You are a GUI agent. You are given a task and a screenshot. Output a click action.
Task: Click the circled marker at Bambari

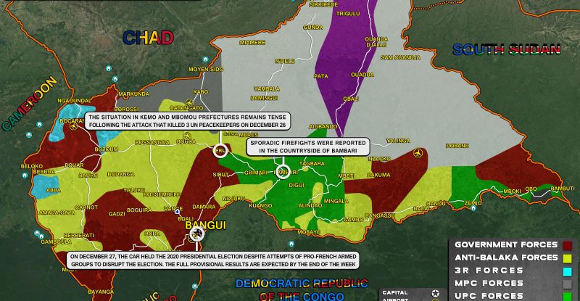(x=283, y=172)
